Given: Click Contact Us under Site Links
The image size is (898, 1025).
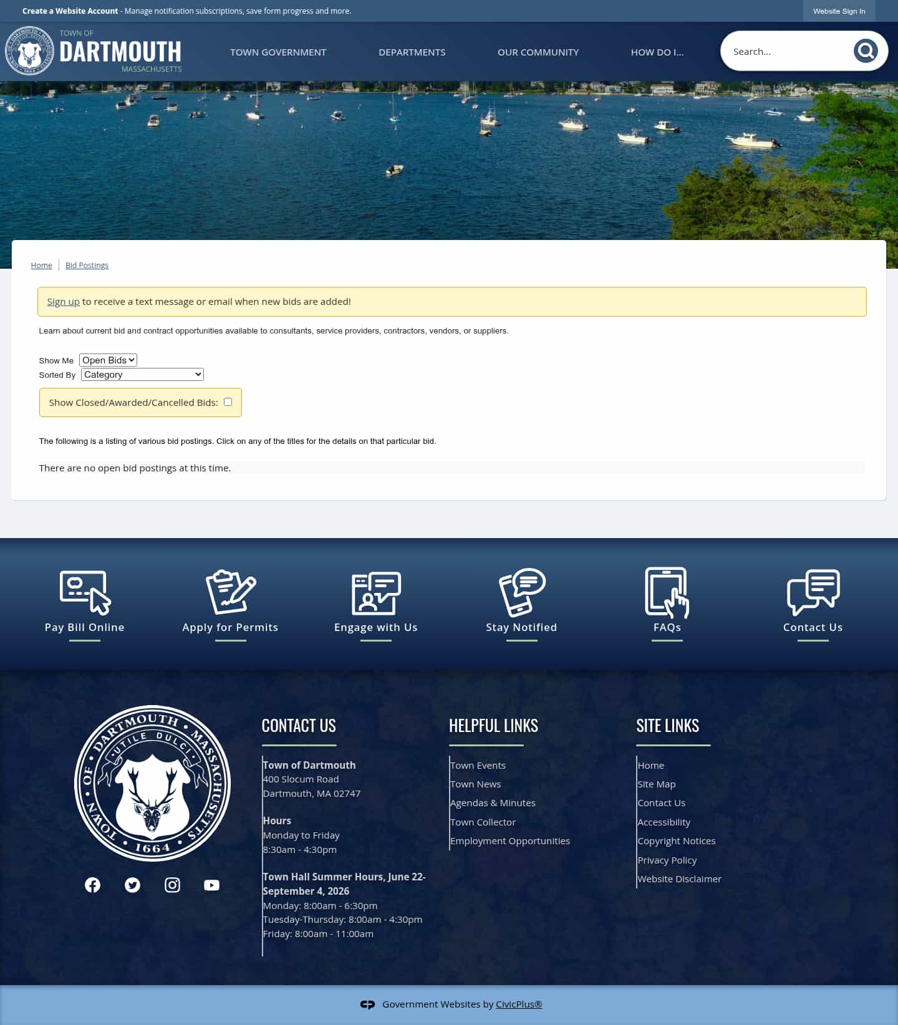Looking at the screenshot, I should coord(661,803).
